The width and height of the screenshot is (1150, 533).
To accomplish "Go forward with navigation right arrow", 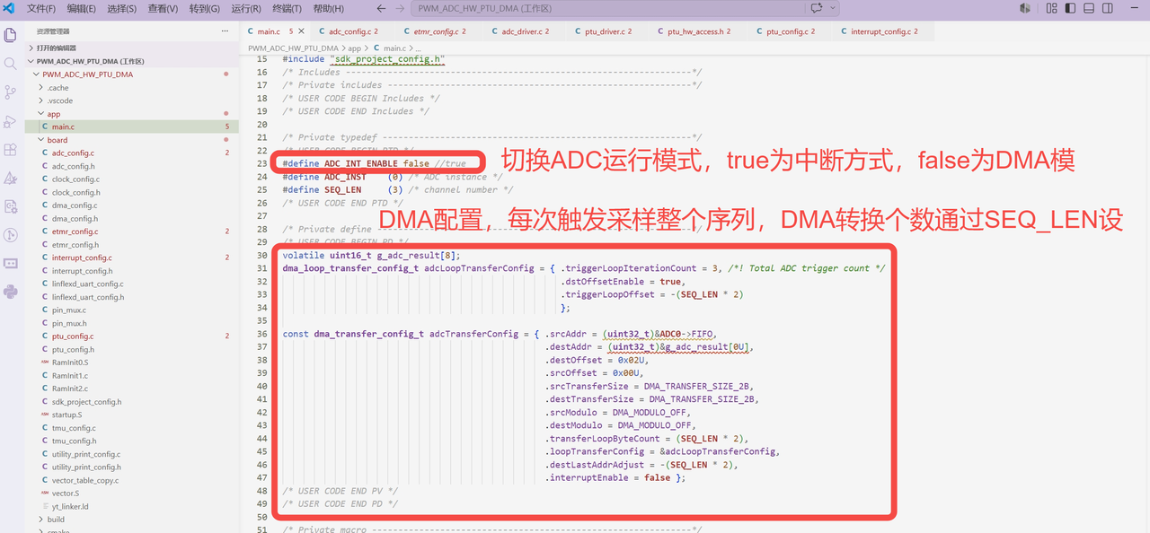I will pyautogui.click(x=401, y=8).
